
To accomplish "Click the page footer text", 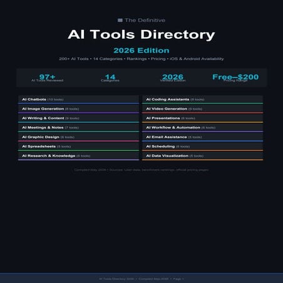I will [x=141, y=279].
